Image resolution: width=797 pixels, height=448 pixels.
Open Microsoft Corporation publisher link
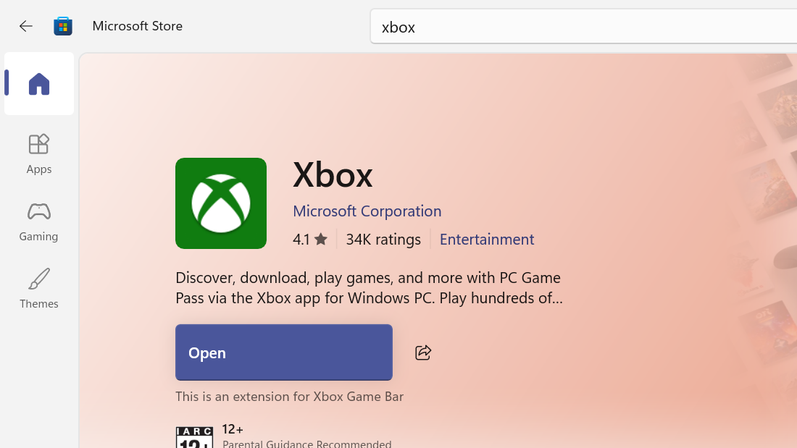[367, 211]
